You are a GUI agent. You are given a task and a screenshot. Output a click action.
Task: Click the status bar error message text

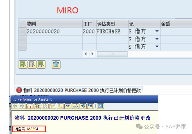click(x=82, y=90)
